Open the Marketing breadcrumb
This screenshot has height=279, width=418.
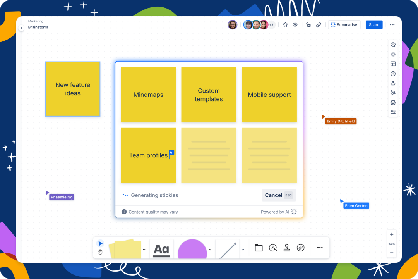(36, 21)
